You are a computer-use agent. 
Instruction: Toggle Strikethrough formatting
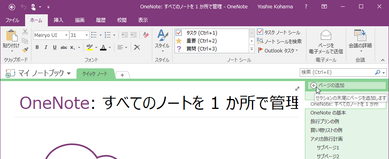[64, 47]
